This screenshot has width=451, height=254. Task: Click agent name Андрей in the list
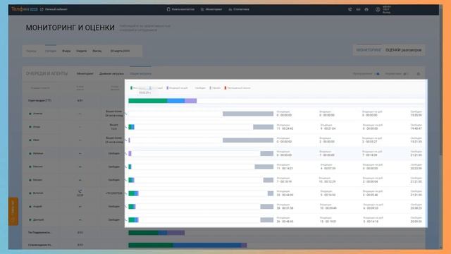click(37, 207)
